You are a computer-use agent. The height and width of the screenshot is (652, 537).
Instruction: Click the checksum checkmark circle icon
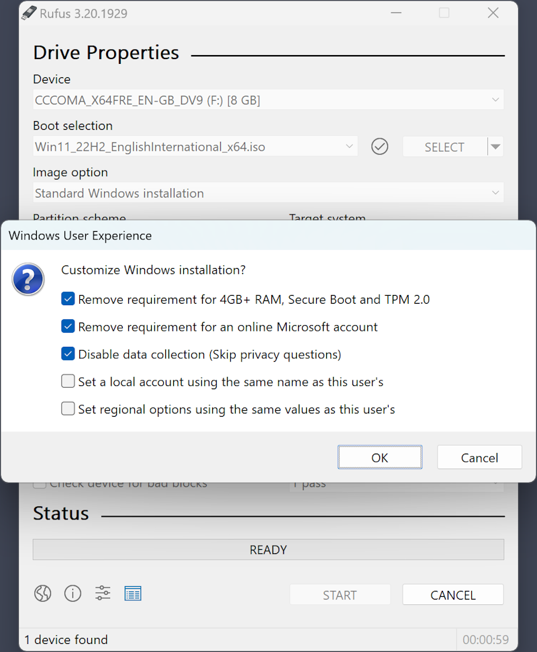380,147
